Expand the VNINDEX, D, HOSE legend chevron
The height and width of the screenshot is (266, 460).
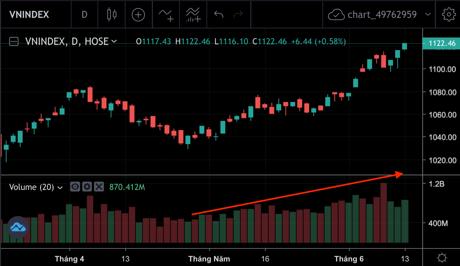click(114, 41)
